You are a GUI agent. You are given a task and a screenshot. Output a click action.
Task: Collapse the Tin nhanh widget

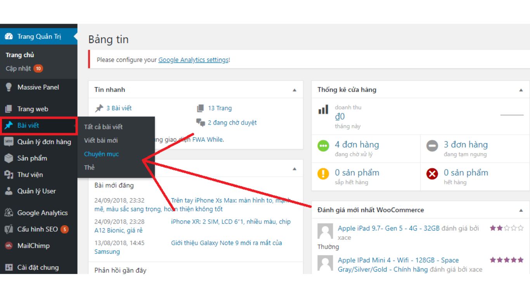tap(294, 90)
